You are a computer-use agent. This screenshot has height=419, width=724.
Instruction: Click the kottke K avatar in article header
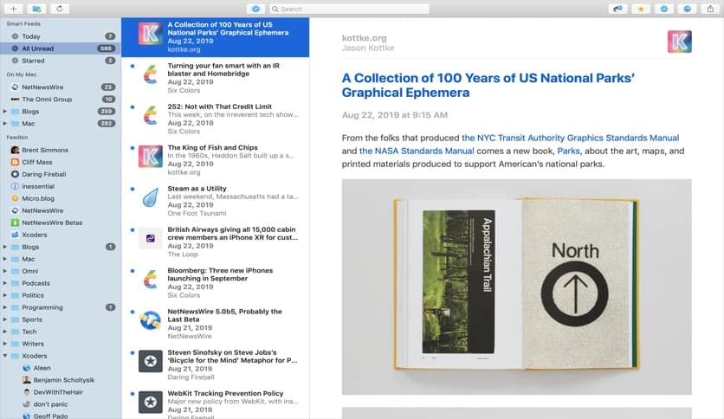[x=679, y=42]
